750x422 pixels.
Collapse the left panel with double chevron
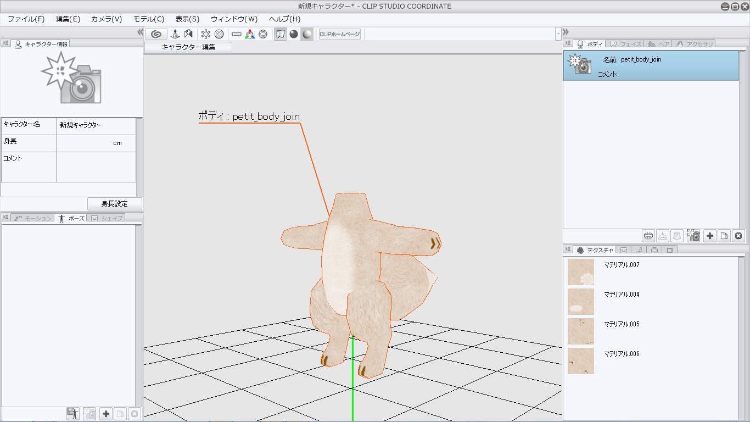tap(140, 32)
